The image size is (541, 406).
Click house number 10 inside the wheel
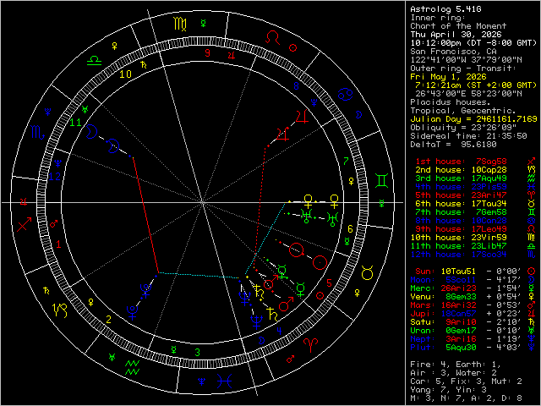[126, 74]
